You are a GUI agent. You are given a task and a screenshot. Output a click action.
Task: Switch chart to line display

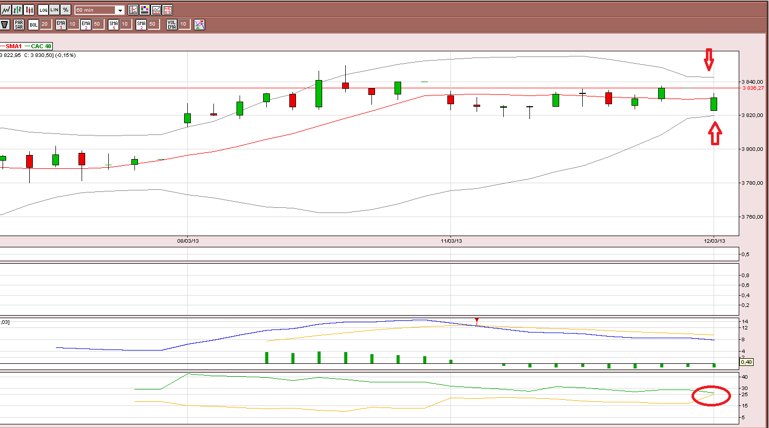tap(6, 10)
